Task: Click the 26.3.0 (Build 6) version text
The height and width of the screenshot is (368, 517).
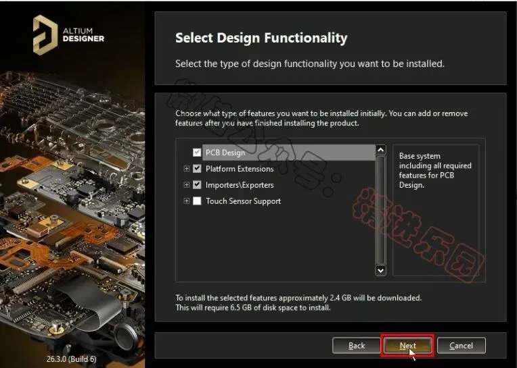Action: (x=71, y=359)
